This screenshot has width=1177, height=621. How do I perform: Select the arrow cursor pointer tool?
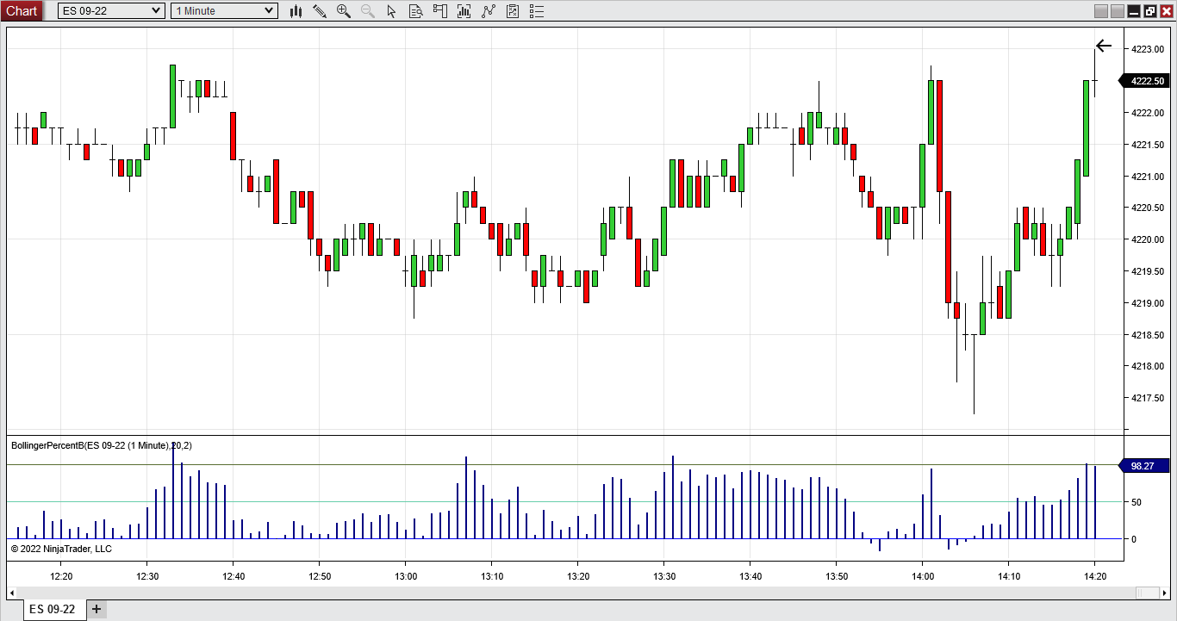tap(392, 11)
